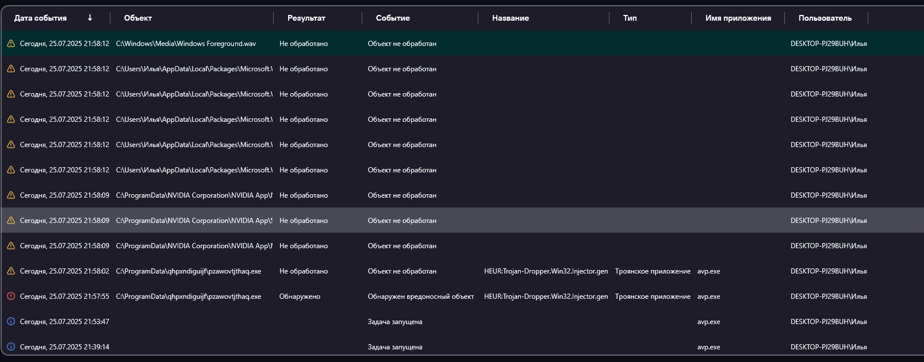Click info icon on 21:39:14 task row
Viewport: 924px width, 362px height.
tap(11, 347)
